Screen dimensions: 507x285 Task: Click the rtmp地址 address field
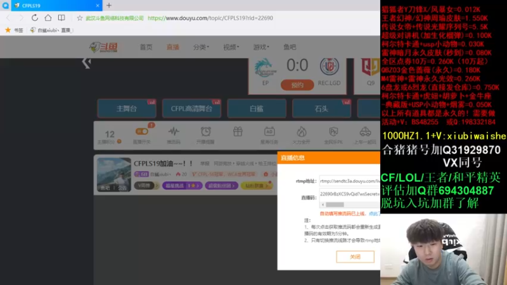click(350, 181)
